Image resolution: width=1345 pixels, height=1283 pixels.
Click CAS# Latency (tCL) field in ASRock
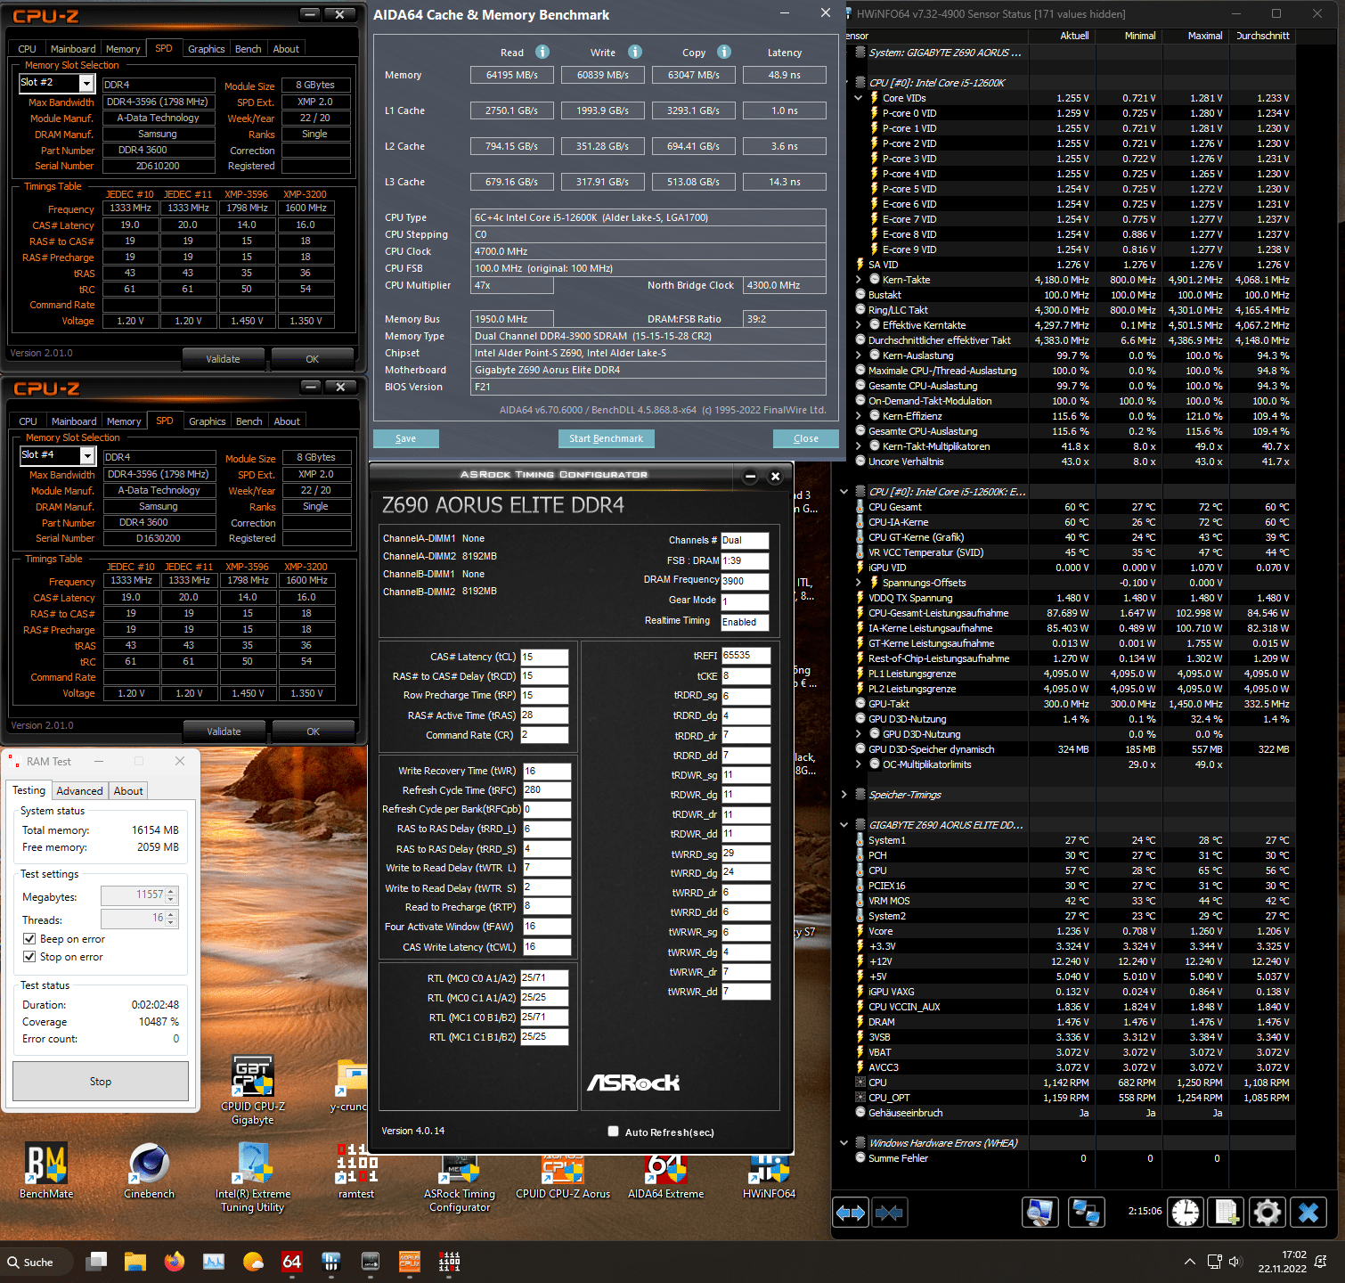(544, 657)
